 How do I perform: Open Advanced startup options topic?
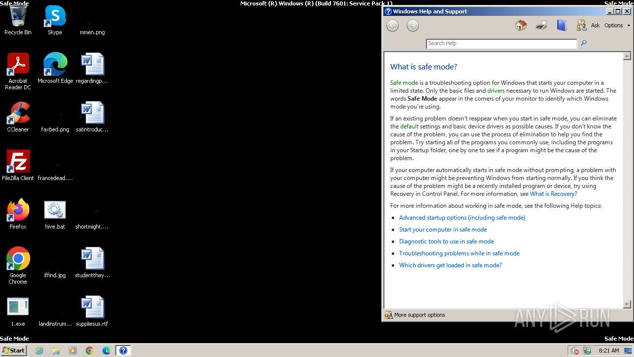462,218
